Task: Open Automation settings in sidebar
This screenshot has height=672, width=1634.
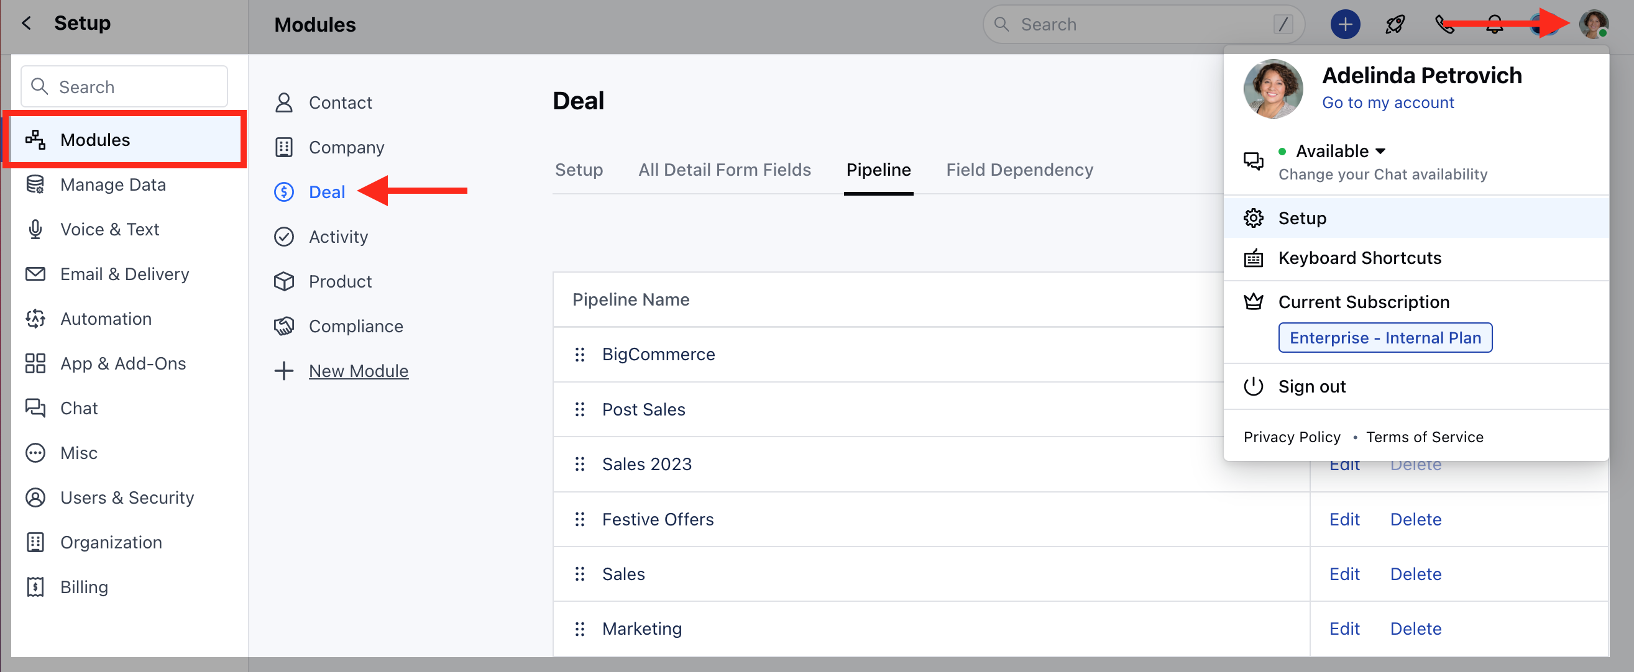Action: click(105, 318)
